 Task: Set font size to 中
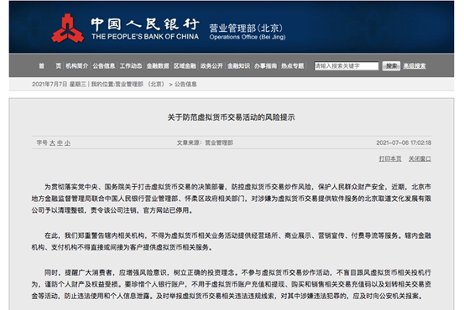60,143
